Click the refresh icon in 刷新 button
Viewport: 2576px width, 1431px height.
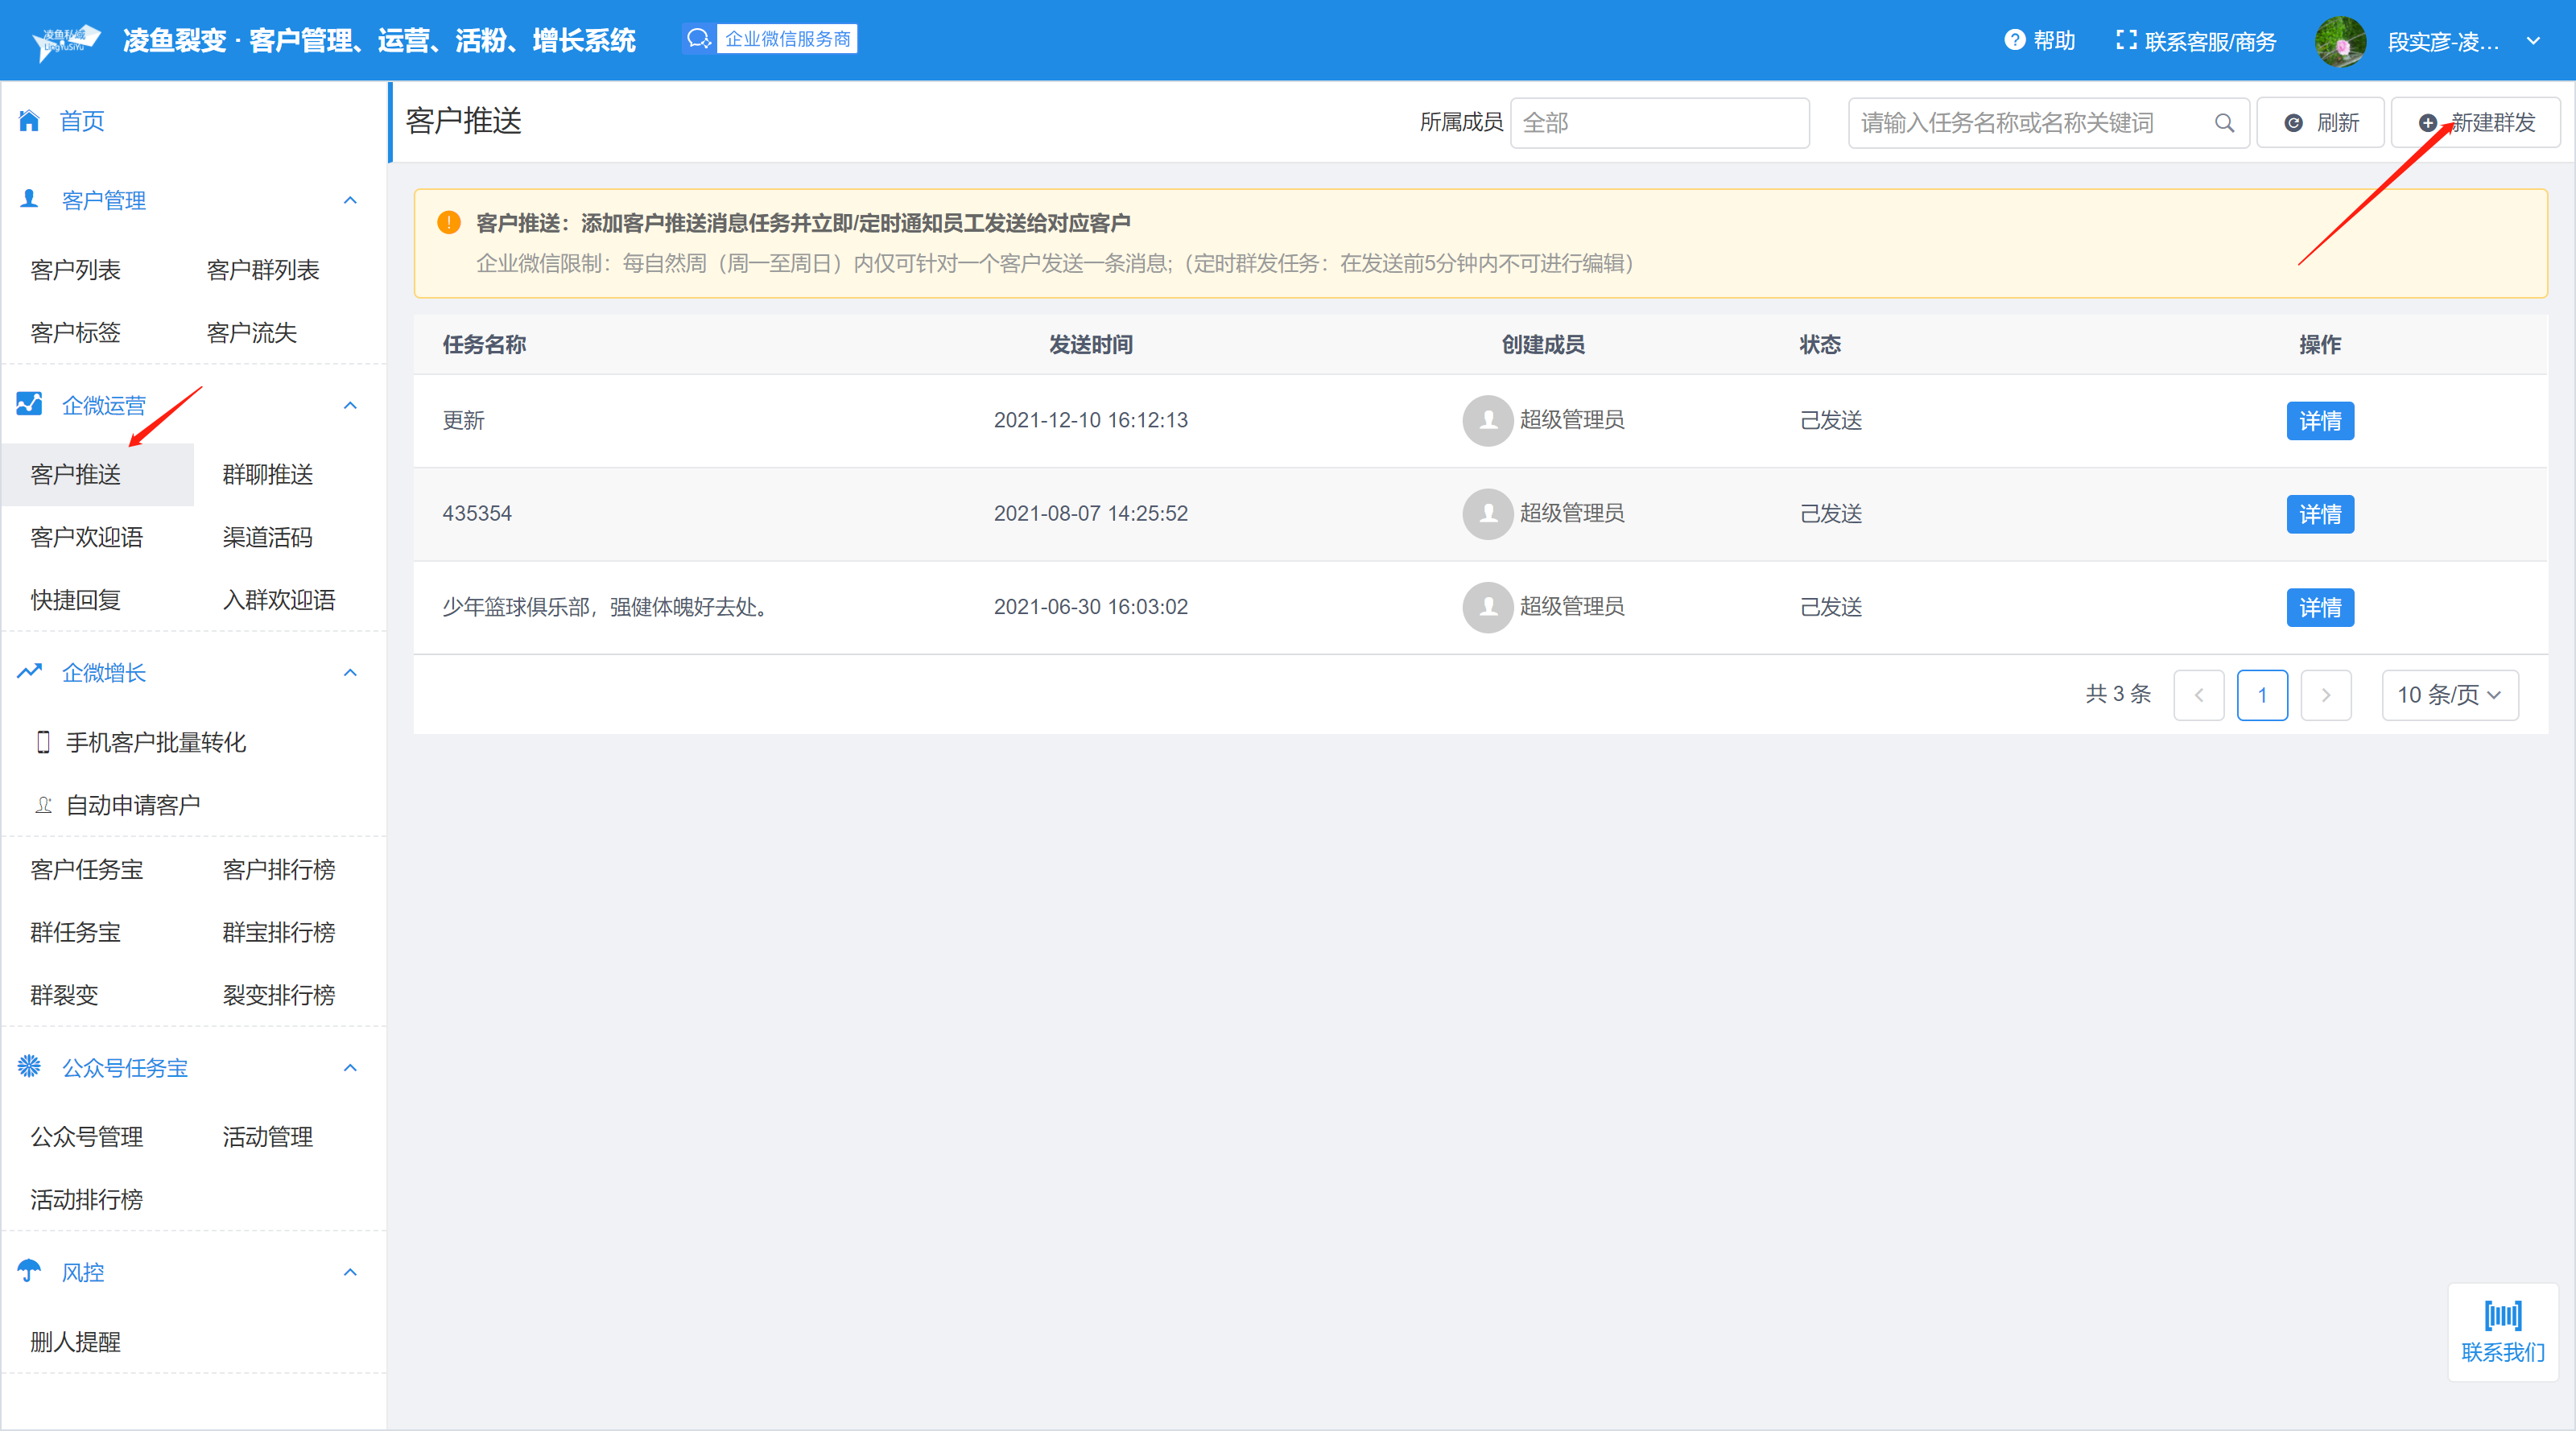[2294, 123]
